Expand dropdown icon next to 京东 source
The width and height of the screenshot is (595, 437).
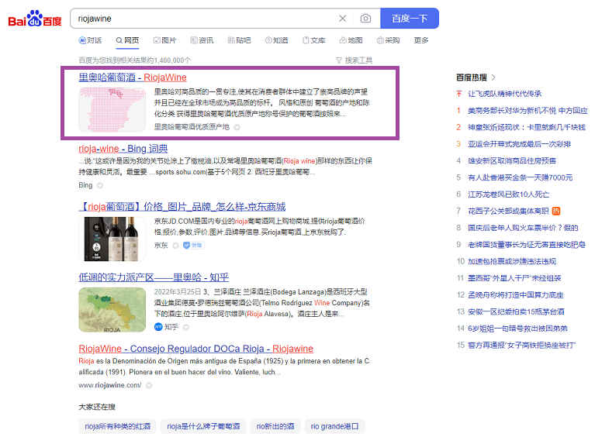point(175,246)
